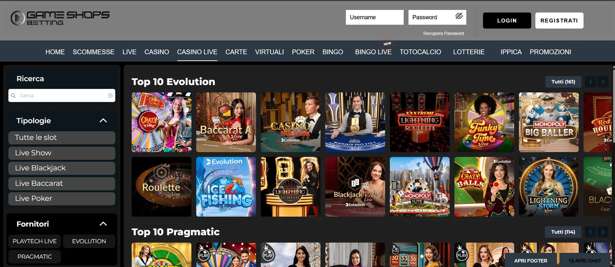This screenshot has height=267, width=615.
Task: Toggle password visibility eye icon
Action: click(459, 16)
